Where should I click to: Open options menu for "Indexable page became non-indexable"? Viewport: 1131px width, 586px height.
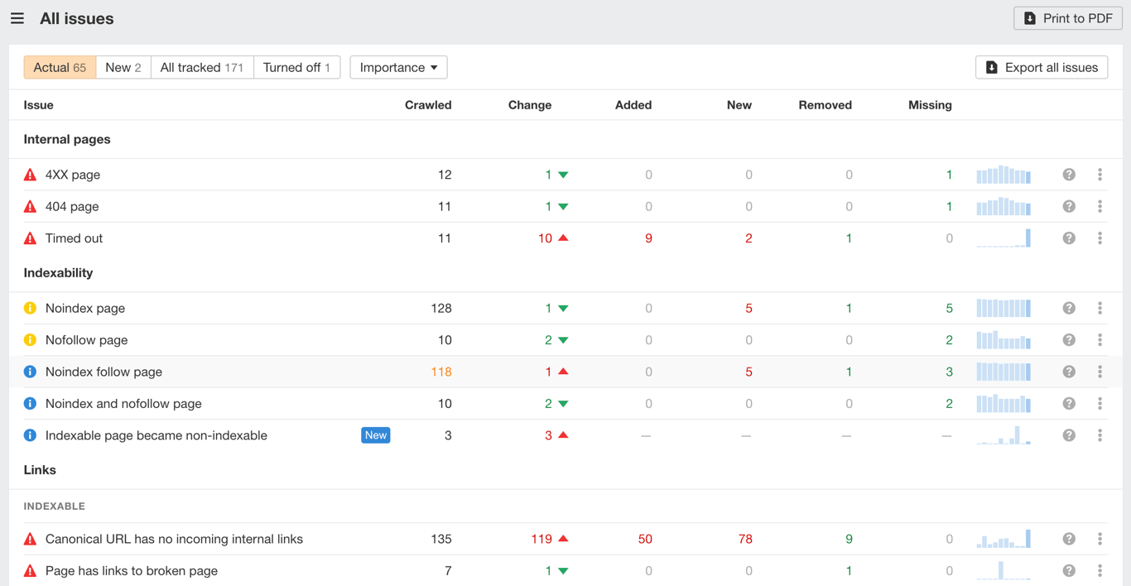[x=1100, y=435]
